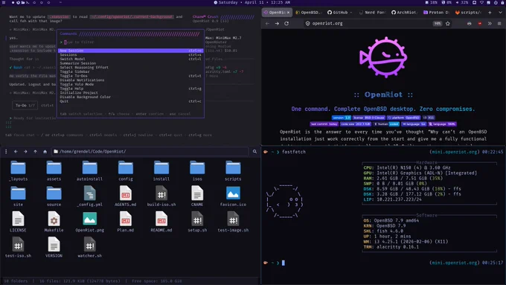Select the Plan.md file

pos(126,222)
